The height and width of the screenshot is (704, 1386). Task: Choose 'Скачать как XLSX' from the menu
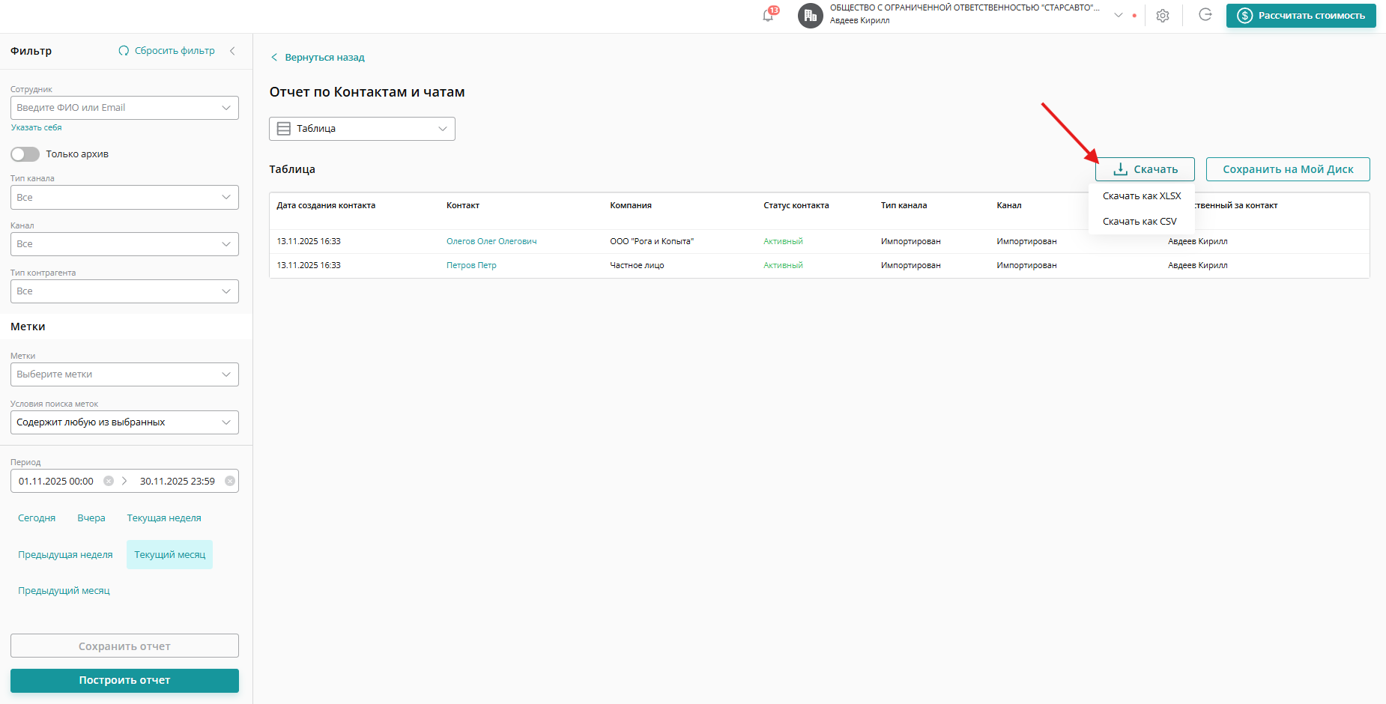(1142, 196)
